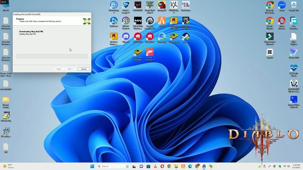Viewport: 303px width, 170px height.
Task: Select the Crab Game desktop icon
Action: coord(186,6)
